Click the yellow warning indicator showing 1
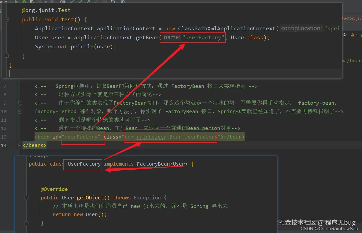The image size is (362, 233). 354,35
